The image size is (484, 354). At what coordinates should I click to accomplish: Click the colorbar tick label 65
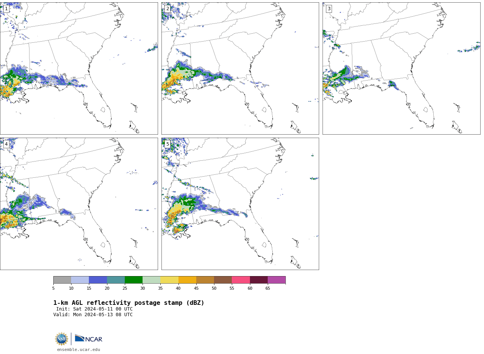pyautogui.click(x=268, y=289)
